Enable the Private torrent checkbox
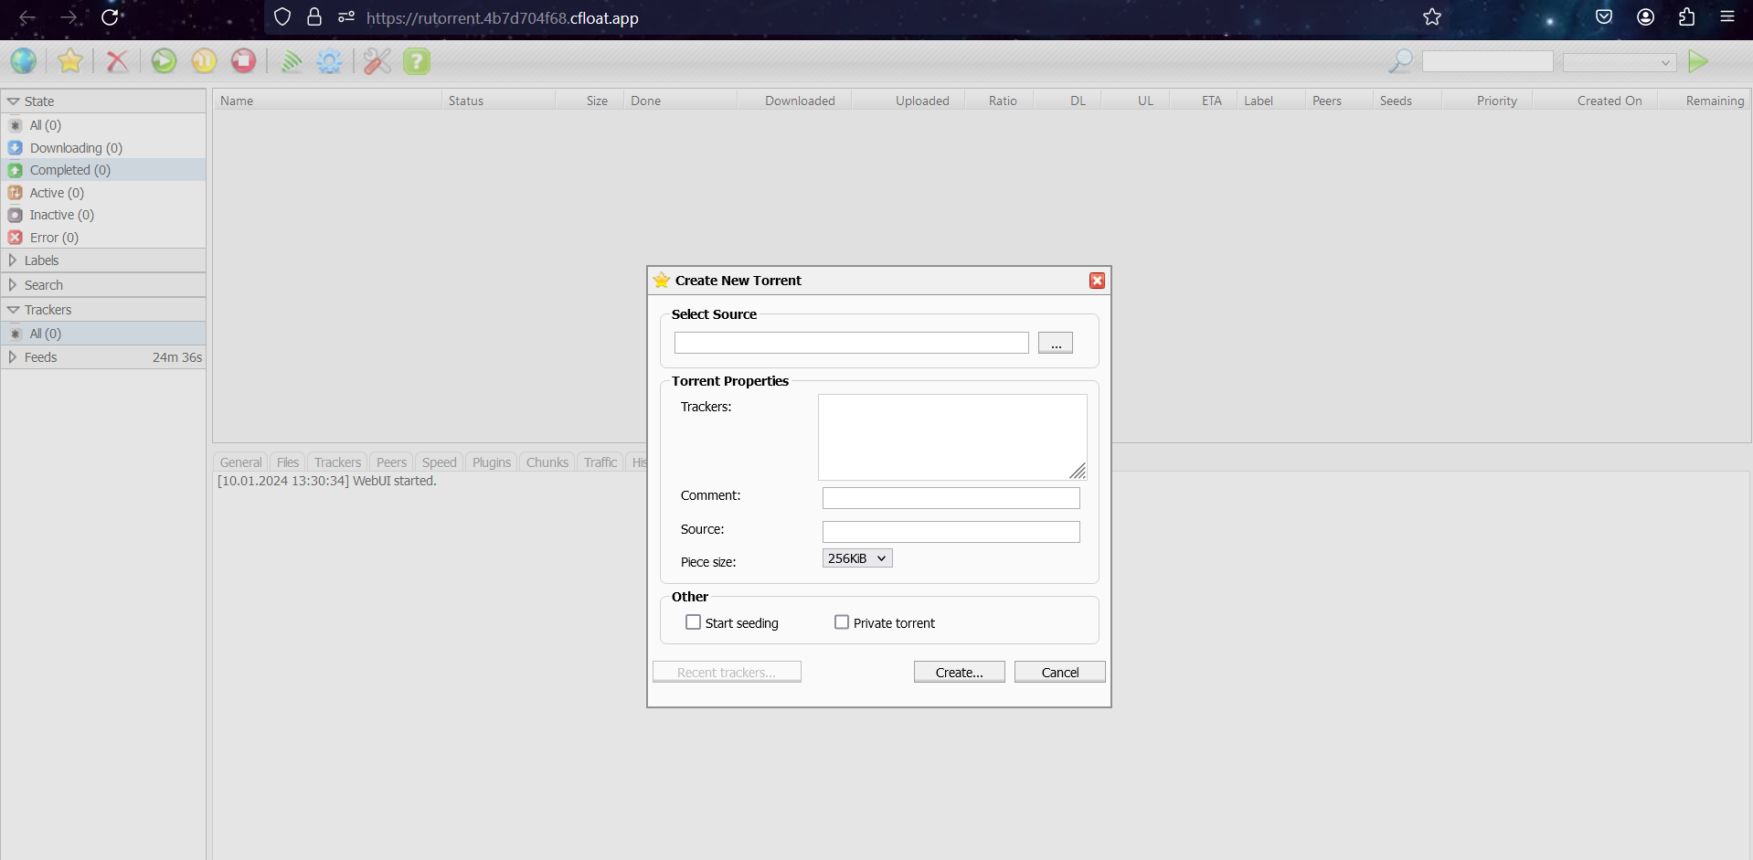Image resolution: width=1753 pixels, height=860 pixels. tap(842, 622)
